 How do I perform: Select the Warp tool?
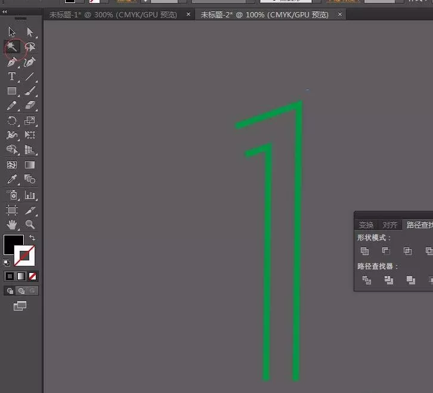[x=12, y=135]
